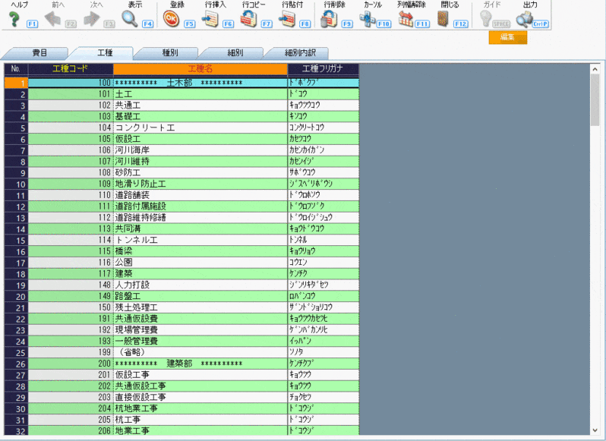Viewport: 606px width, 441px height.
Task: Select the 橋梁 name cell
Action: 200,251
